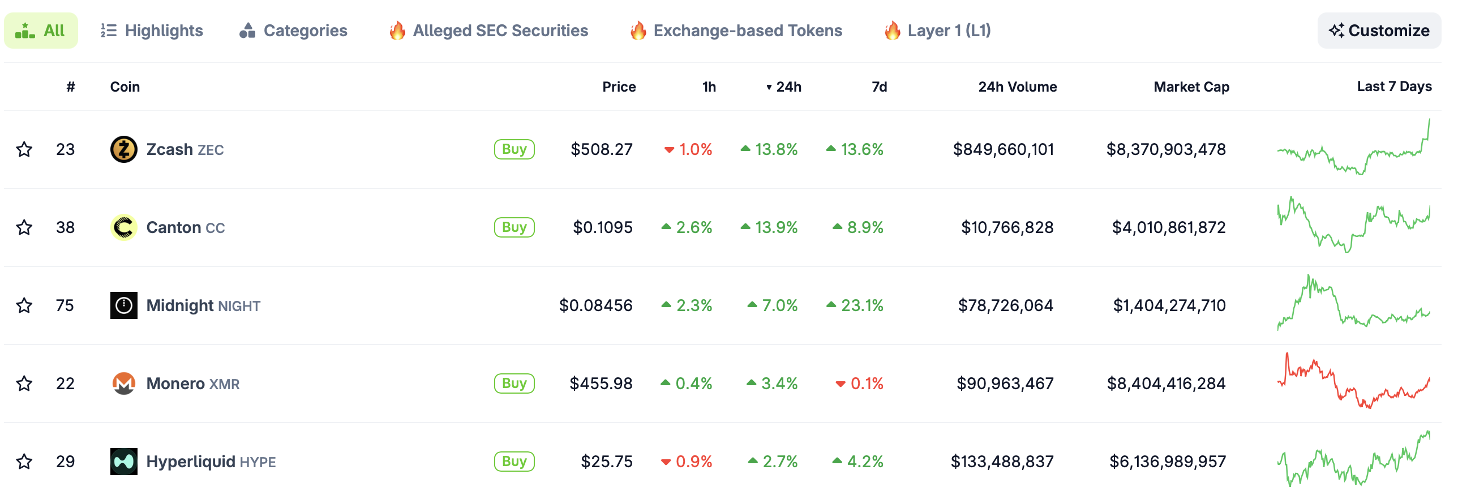Screen dimensions: 1458x500
Task: Sort table by 24h Volume header
Action: [1017, 87]
